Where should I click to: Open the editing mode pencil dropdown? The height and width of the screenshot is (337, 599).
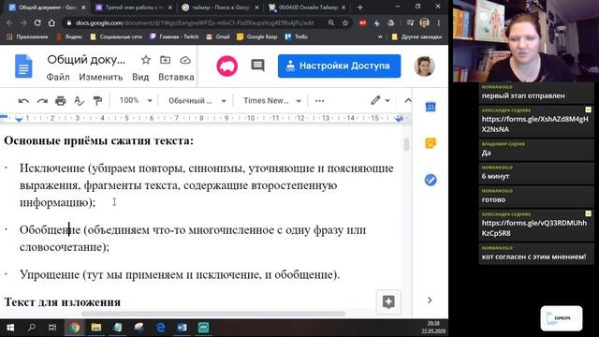click(380, 100)
